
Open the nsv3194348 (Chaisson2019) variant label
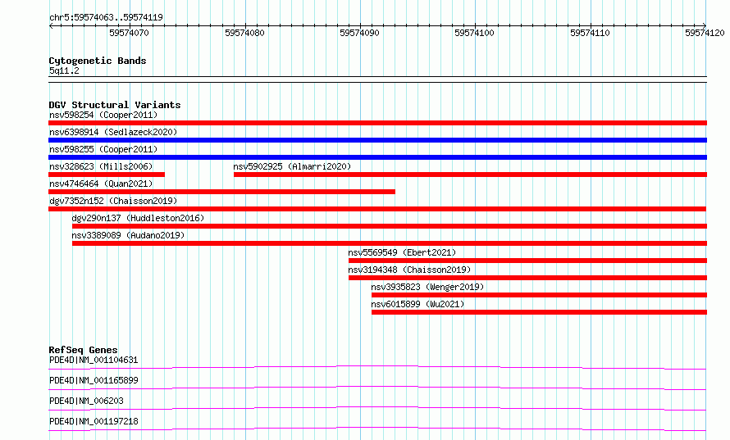pyautogui.click(x=409, y=270)
